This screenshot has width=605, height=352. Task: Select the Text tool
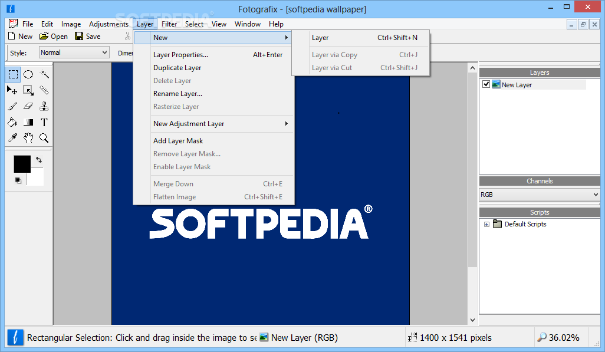44,123
